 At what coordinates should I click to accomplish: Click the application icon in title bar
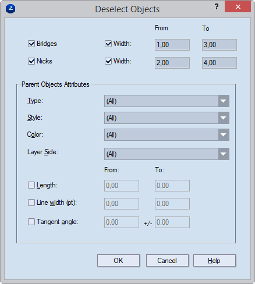[x=10, y=9]
